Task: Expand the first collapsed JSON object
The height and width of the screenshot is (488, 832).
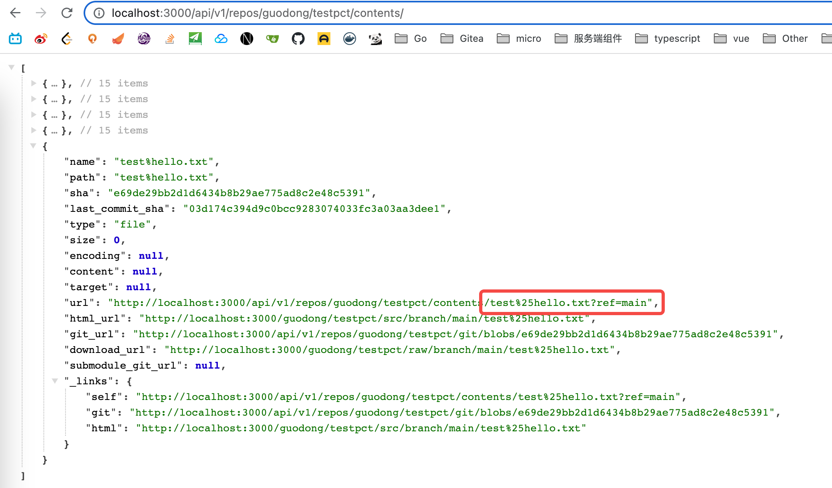Action: click(x=34, y=83)
